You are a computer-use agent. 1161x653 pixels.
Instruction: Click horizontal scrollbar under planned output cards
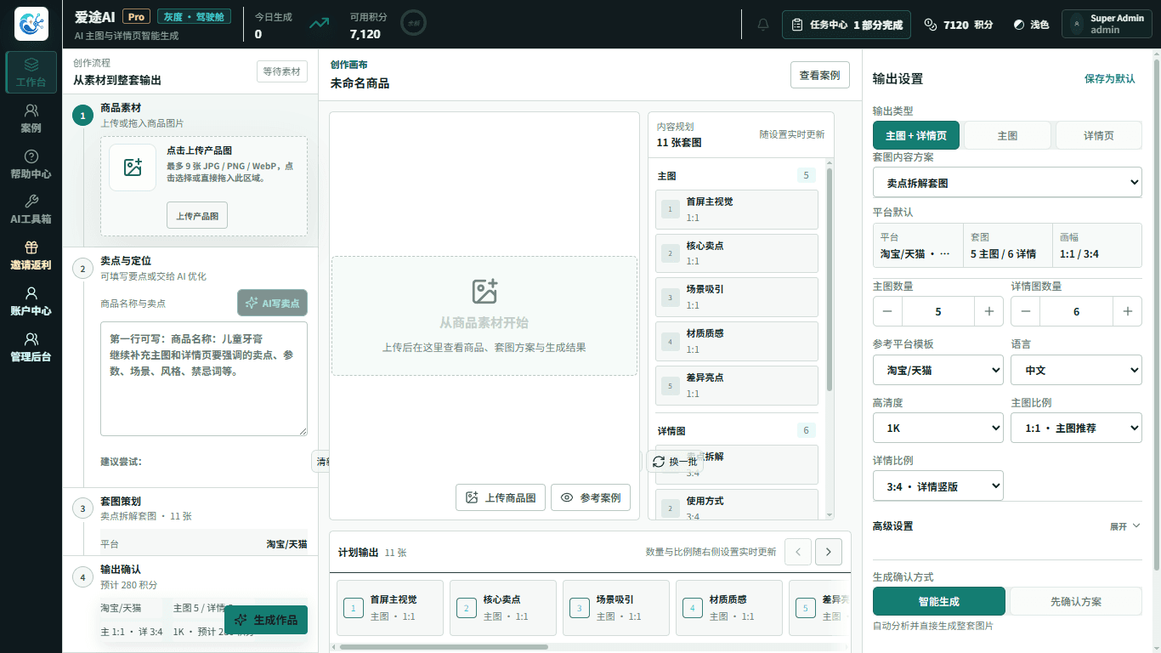[443, 647]
